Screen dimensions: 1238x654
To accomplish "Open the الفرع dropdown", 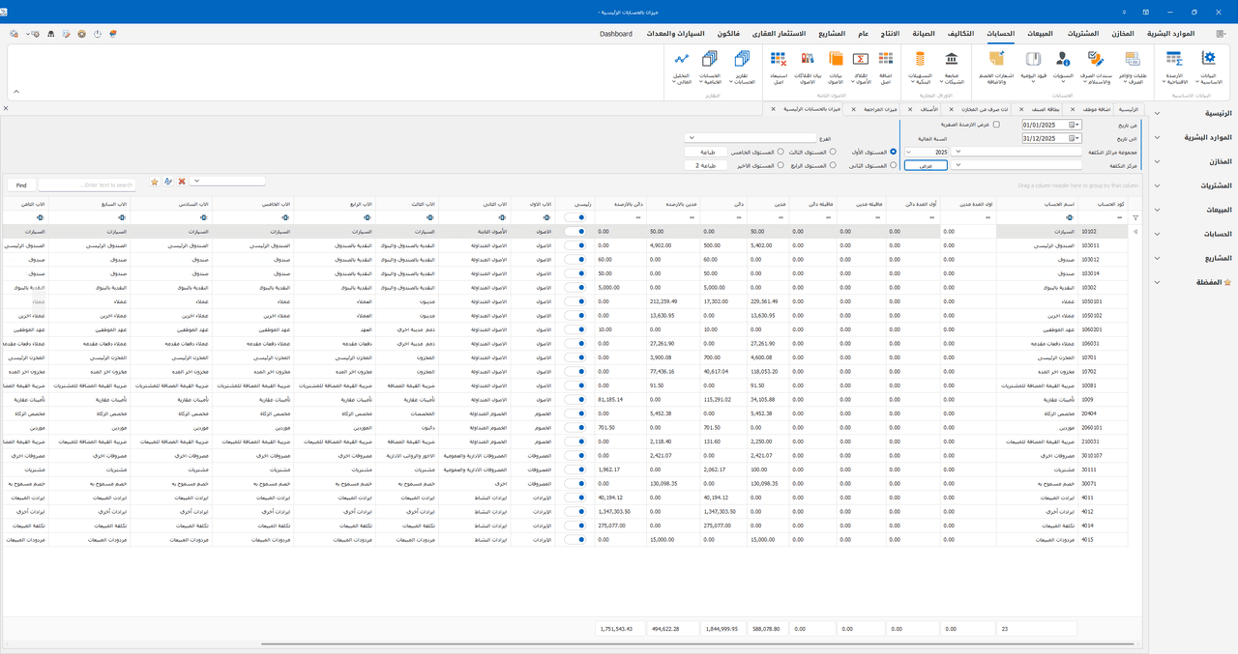I will click(x=691, y=138).
